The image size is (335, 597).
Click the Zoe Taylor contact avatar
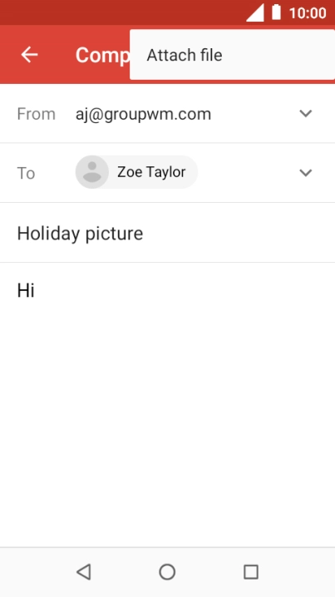tap(92, 172)
